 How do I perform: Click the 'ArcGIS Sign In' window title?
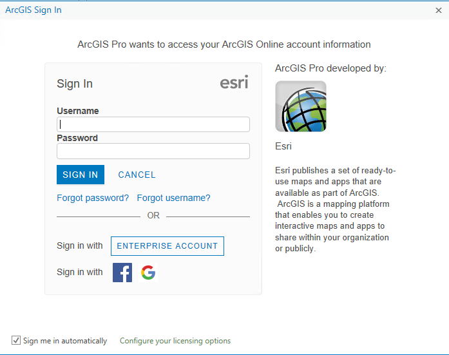point(33,10)
